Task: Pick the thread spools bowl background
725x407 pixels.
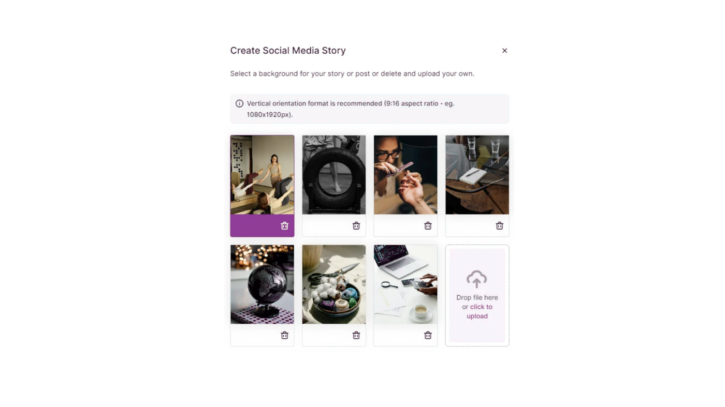Action: point(334,284)
